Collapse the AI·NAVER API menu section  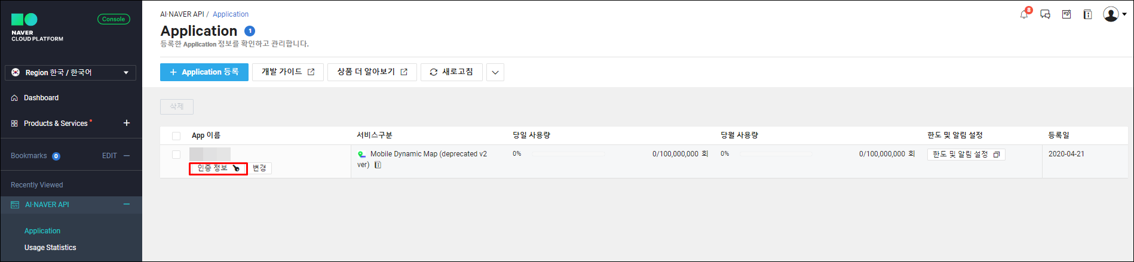click(x=127, y=204)
